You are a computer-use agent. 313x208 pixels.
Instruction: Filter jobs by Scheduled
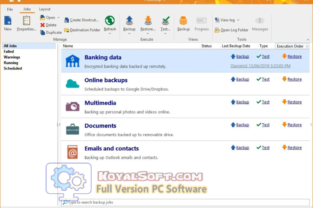(x=13, y=68)
